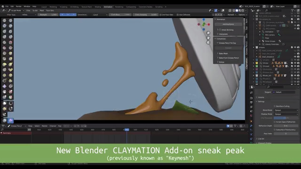
Task: Collapse the Conversion panel
Action: (215, 38)
